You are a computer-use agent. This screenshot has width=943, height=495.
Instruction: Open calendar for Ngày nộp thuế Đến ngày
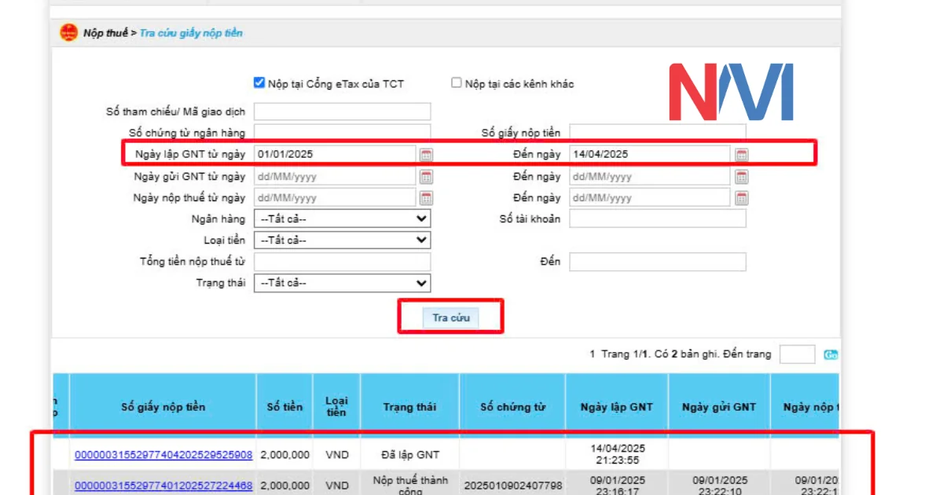tap(739, 197)
